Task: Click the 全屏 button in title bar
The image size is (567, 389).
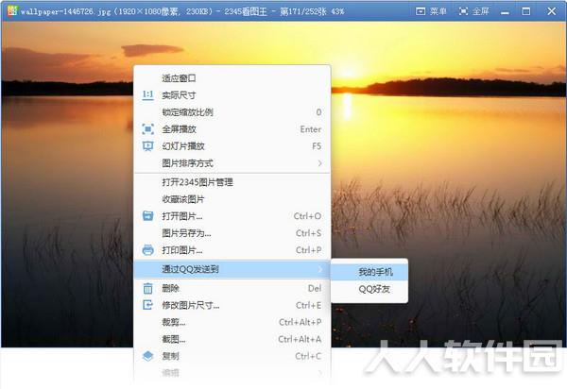Action: click(x=473, y=11)
